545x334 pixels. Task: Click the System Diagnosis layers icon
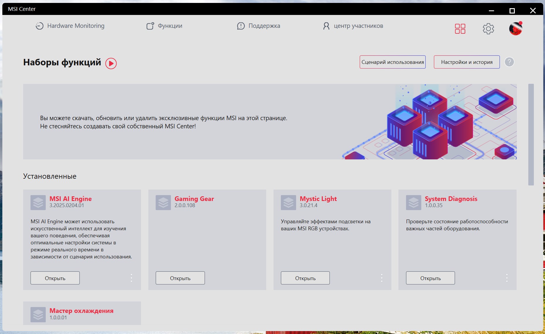click(414, 202)
